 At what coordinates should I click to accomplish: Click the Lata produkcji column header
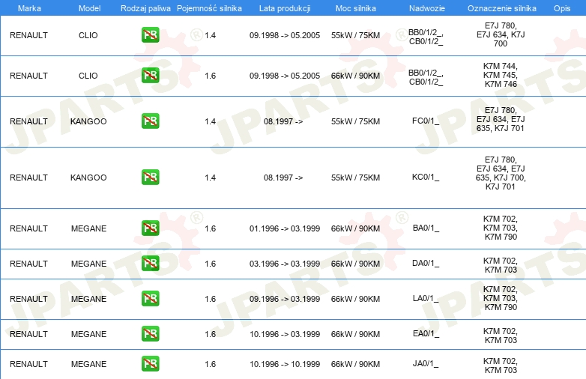[x=285, y=8]
